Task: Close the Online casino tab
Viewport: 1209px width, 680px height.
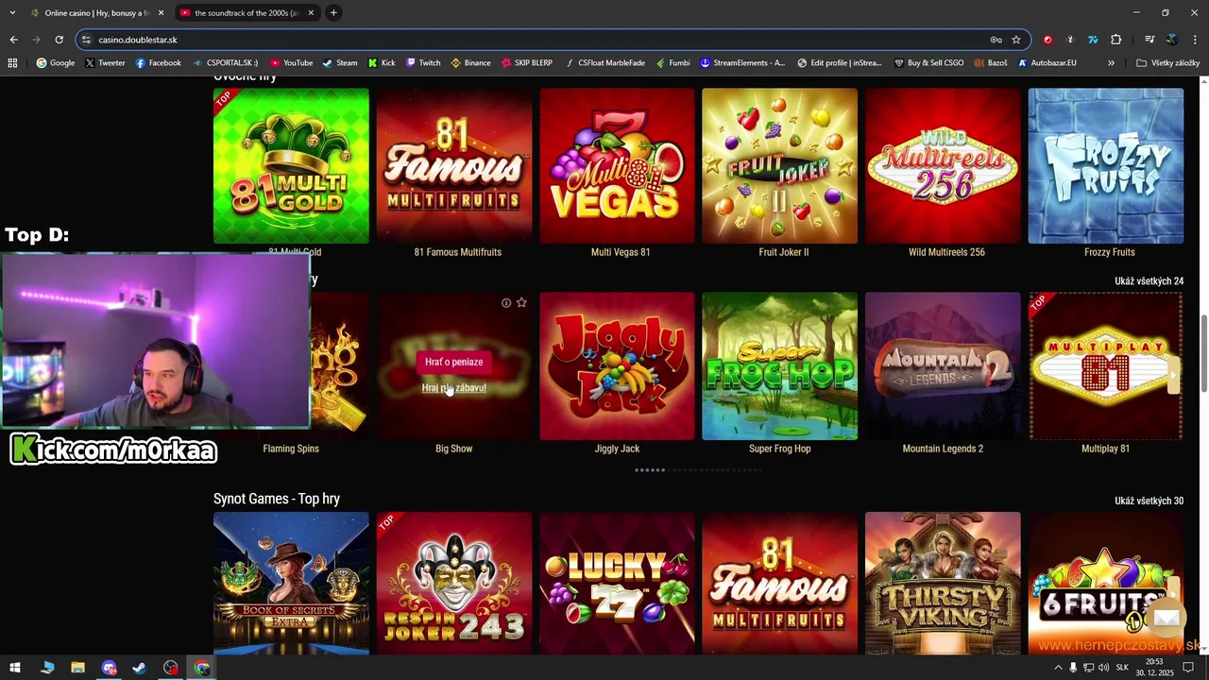Action: (161, 13)
